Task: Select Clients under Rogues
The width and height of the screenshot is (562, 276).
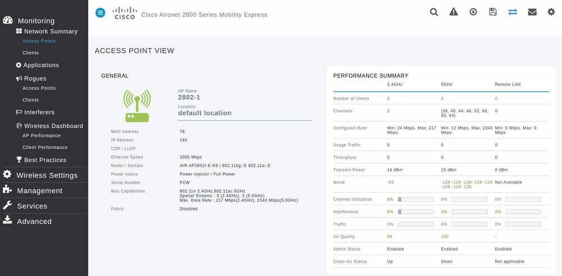Action: 30,100
